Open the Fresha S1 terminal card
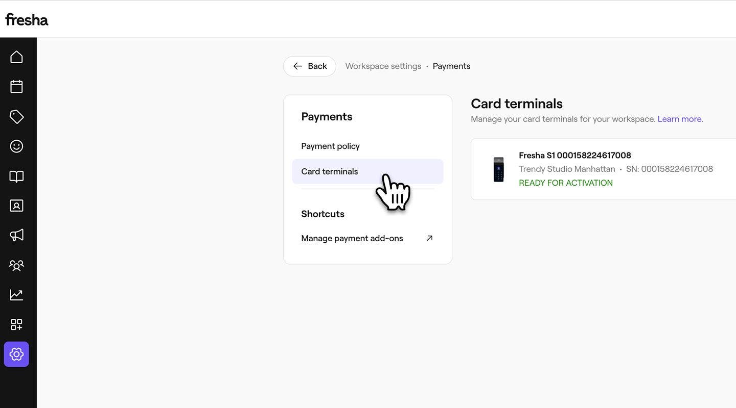This screenshot has width=736, height=408. point(603,169)
